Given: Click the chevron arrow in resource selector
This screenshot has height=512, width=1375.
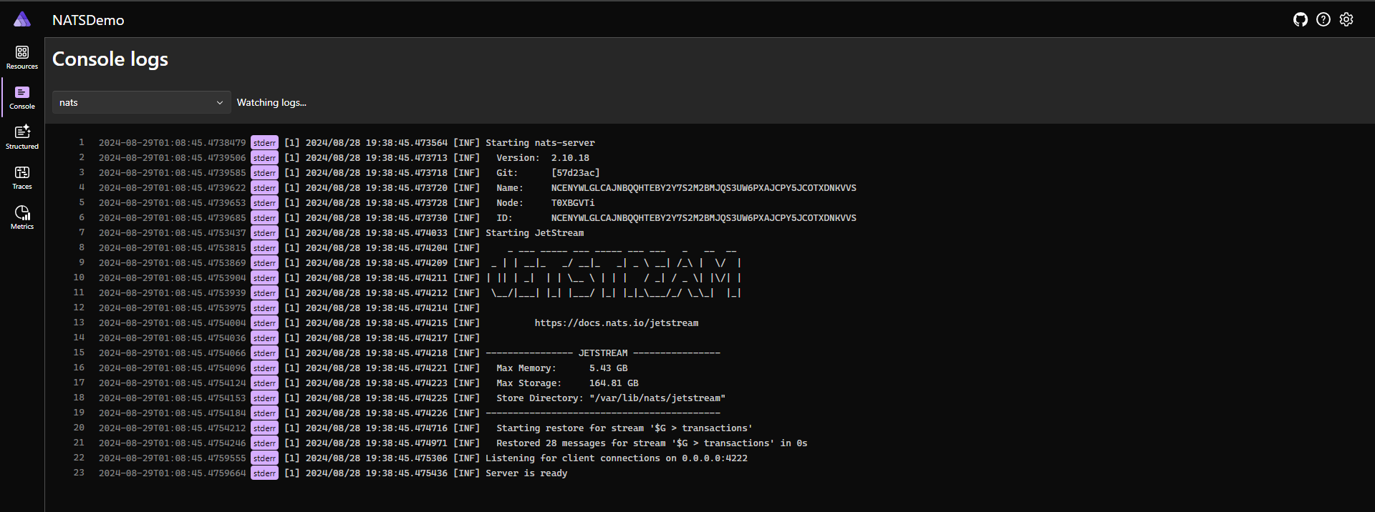Looking at the screenshot, I should point(219,102).
